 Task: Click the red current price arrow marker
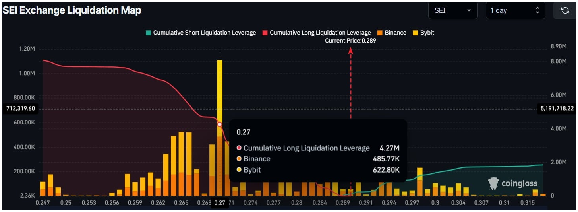coord(351,51)
